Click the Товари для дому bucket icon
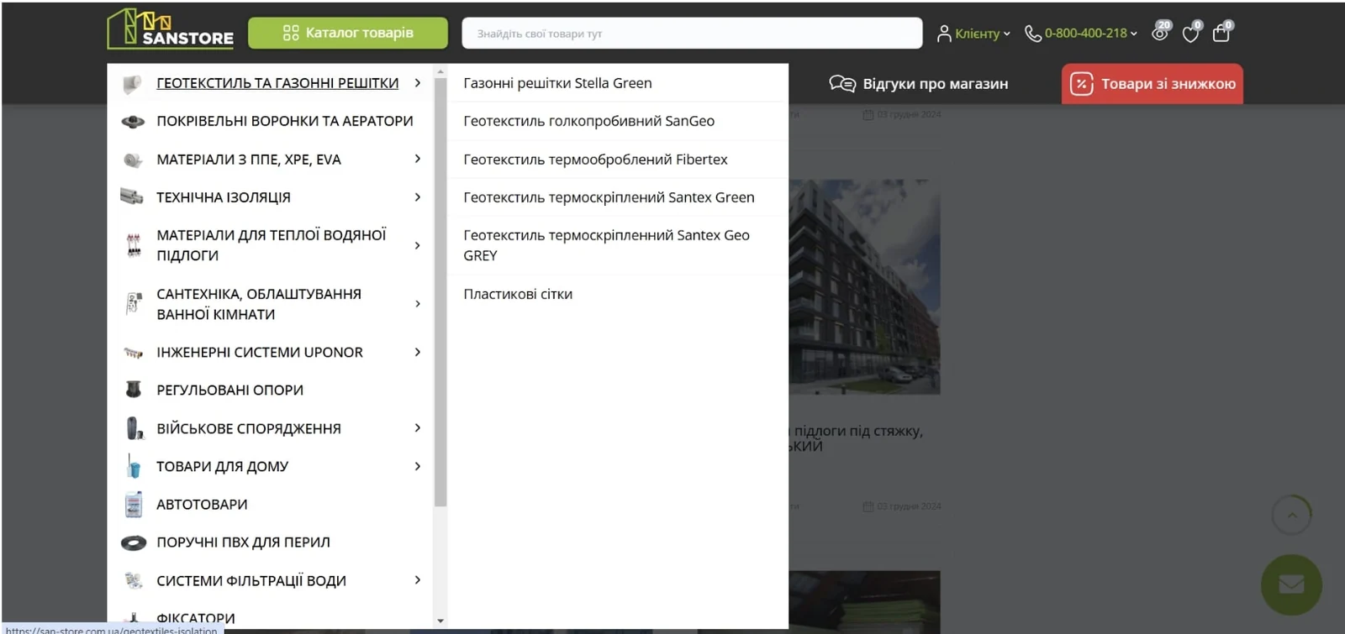Screen dimensions: 1345x634 point(134,465)
